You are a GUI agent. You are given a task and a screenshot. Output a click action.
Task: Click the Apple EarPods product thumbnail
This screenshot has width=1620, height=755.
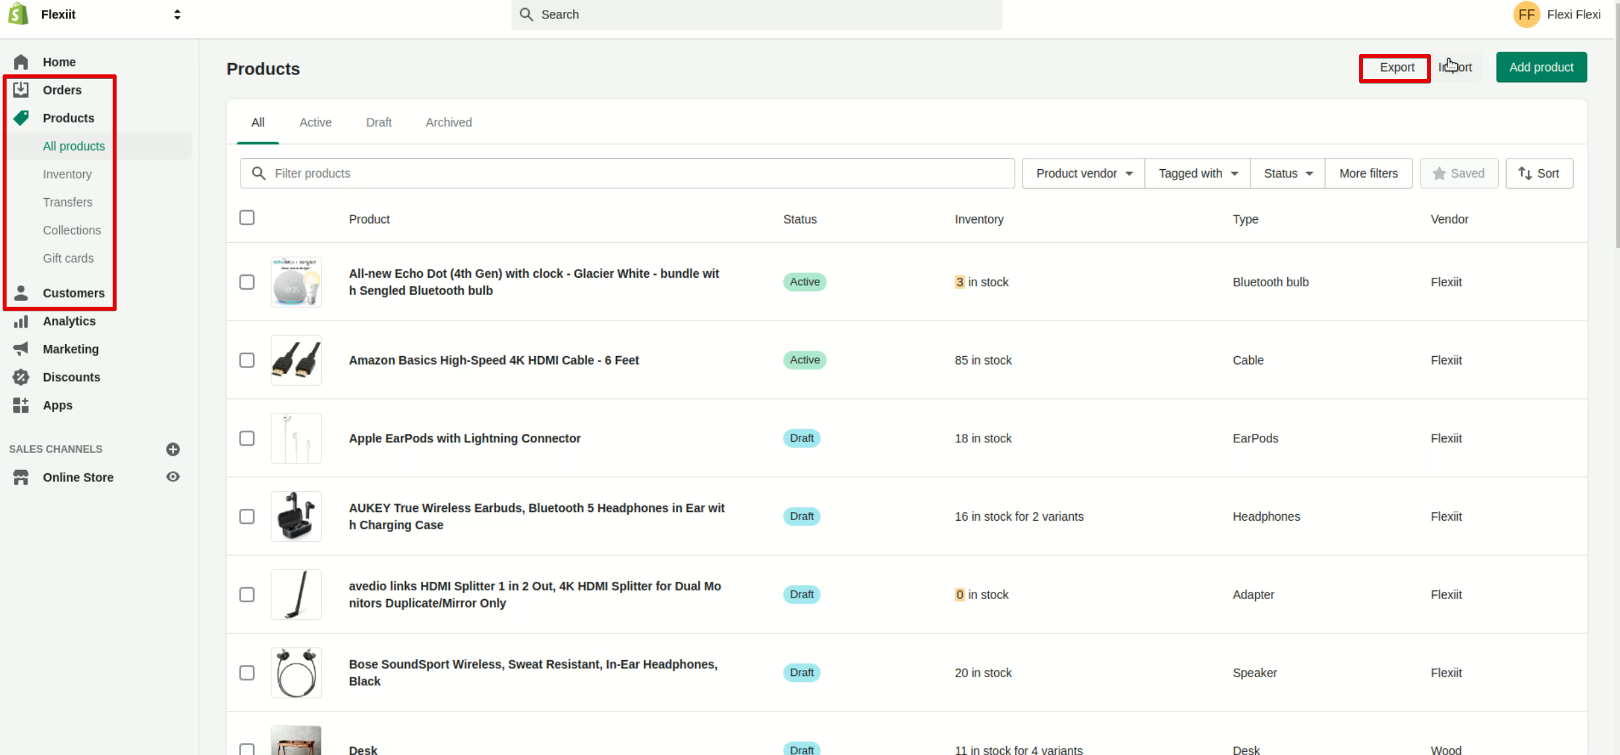[296, 438]
